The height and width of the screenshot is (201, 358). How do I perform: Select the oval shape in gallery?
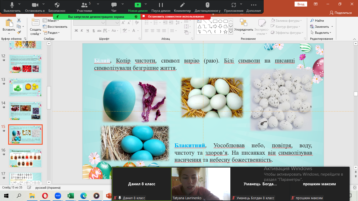(x=220, y=21)
